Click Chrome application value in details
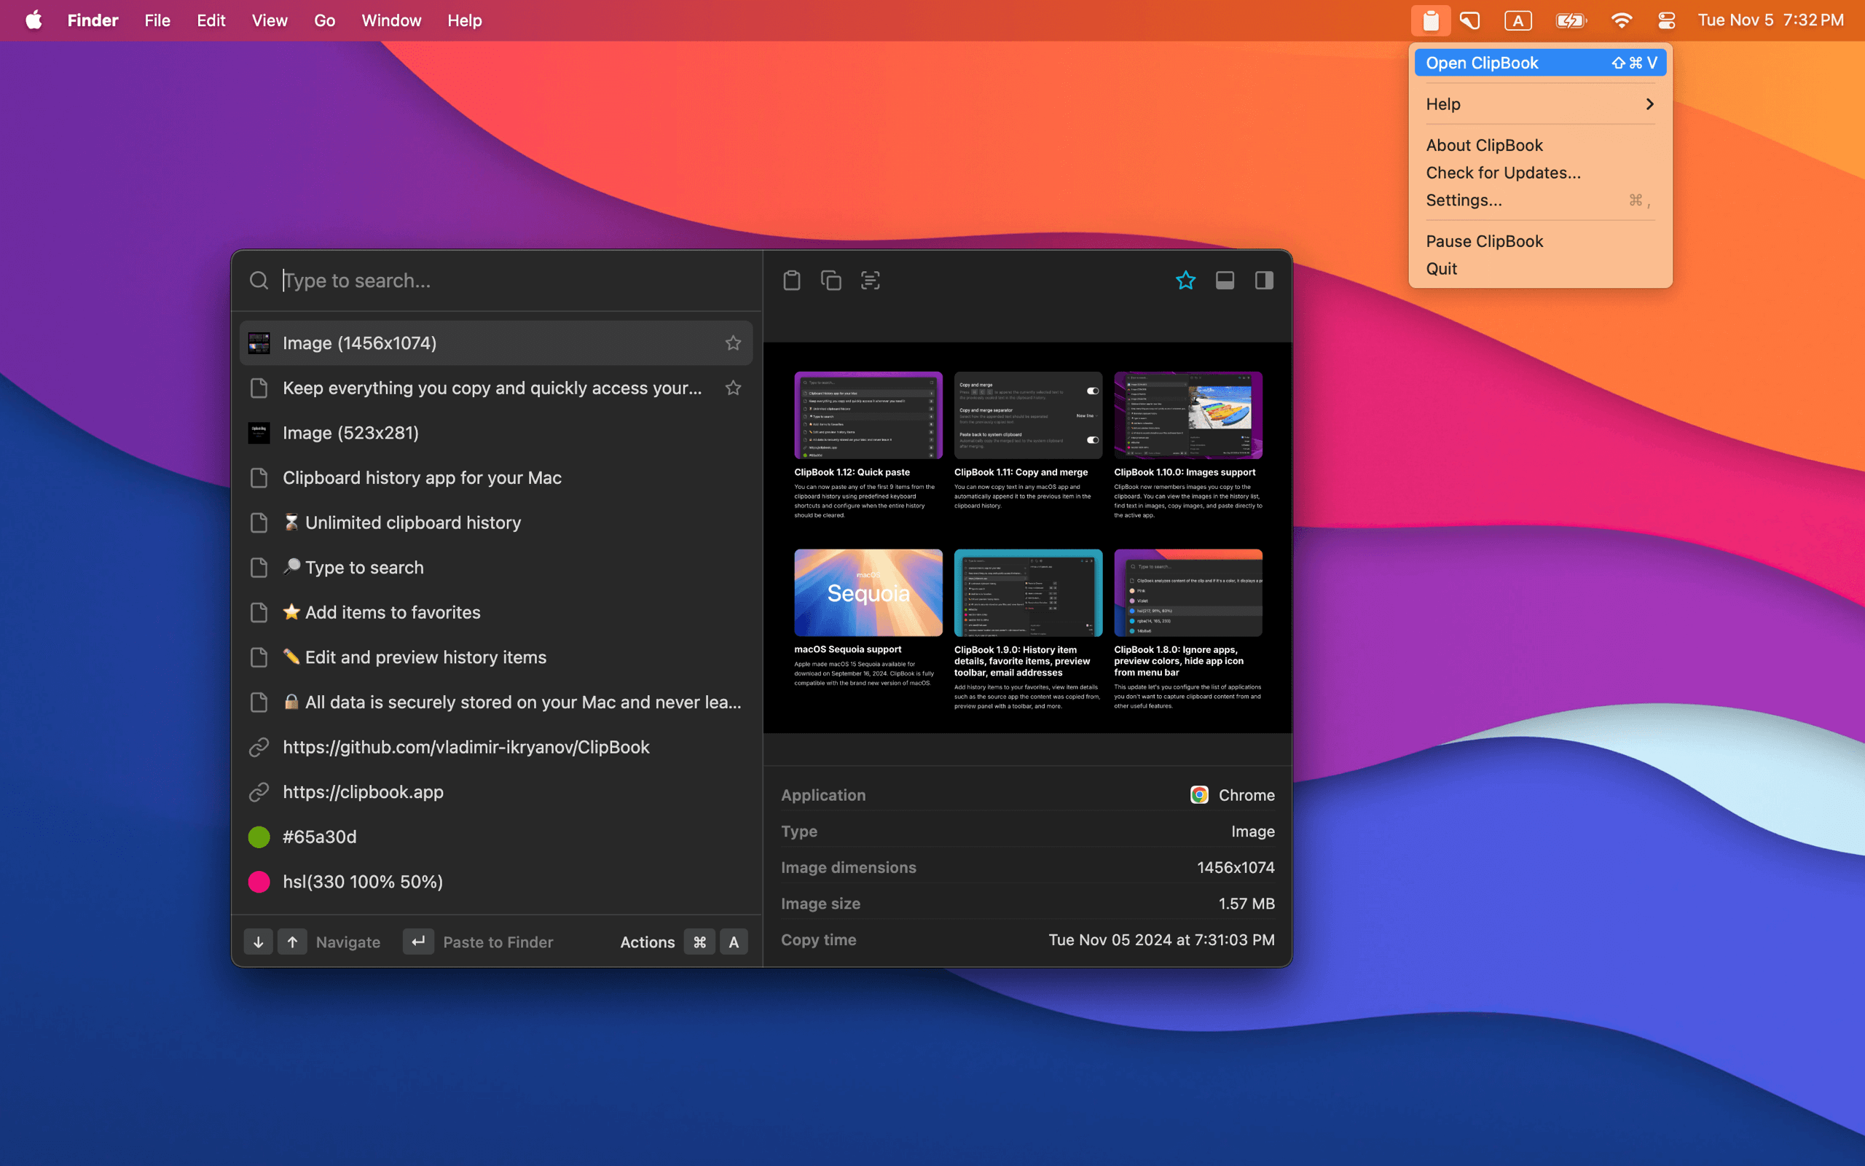The image size is (1865, 1166). point(1233,795)
